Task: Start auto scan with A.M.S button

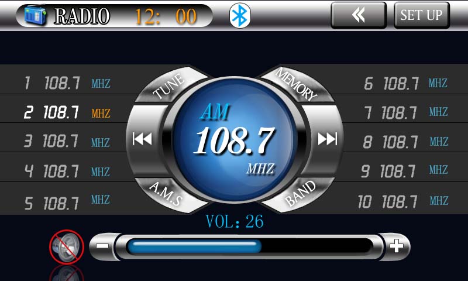Action: (x=165, y=193)
